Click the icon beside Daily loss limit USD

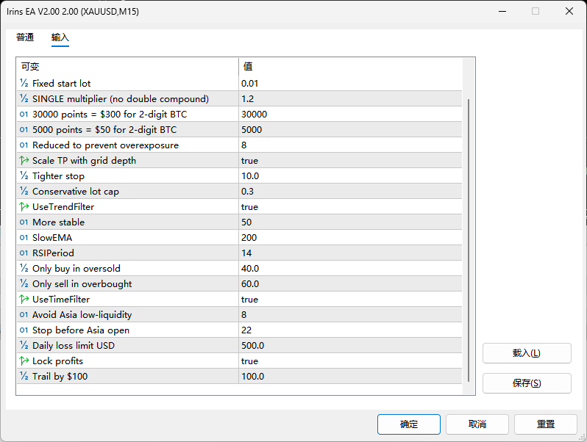pyautogui.click(x=24, y=345)
